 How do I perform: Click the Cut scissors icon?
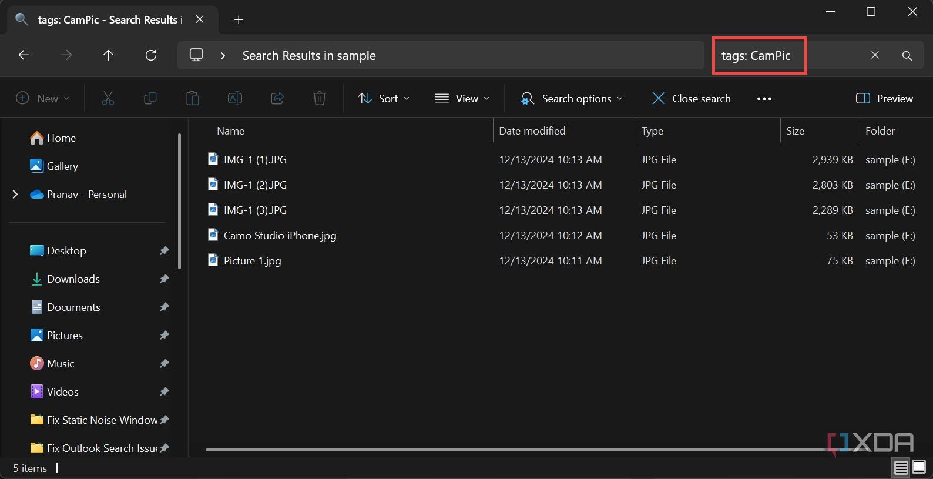point(108,98)
